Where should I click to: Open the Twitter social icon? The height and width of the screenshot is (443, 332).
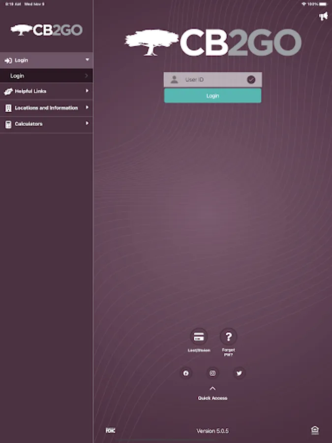(x=240, y=373)
